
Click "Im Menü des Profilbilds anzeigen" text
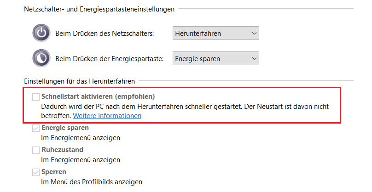coord(92,182)
